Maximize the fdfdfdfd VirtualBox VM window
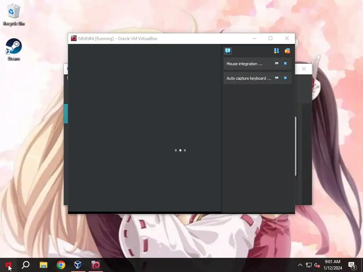The width and height of the screenshot is (363, 272). 270,38
